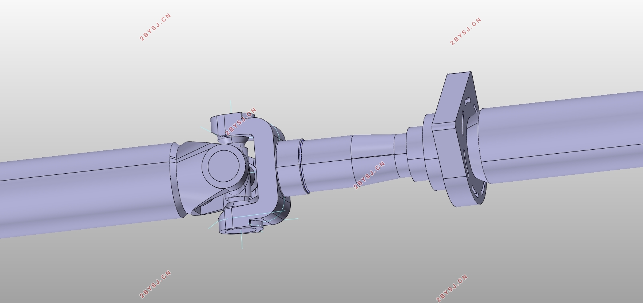Screen dimensions: 643x303
Task: Click the 2BYSJ.CN watermark on the tapered shaft
Action: click(x=369, y=175)
